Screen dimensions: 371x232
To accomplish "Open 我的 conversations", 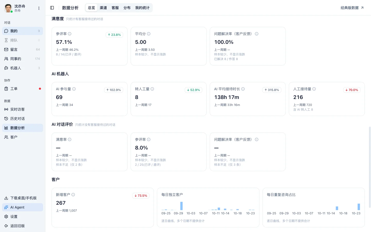I will point(22,31).
